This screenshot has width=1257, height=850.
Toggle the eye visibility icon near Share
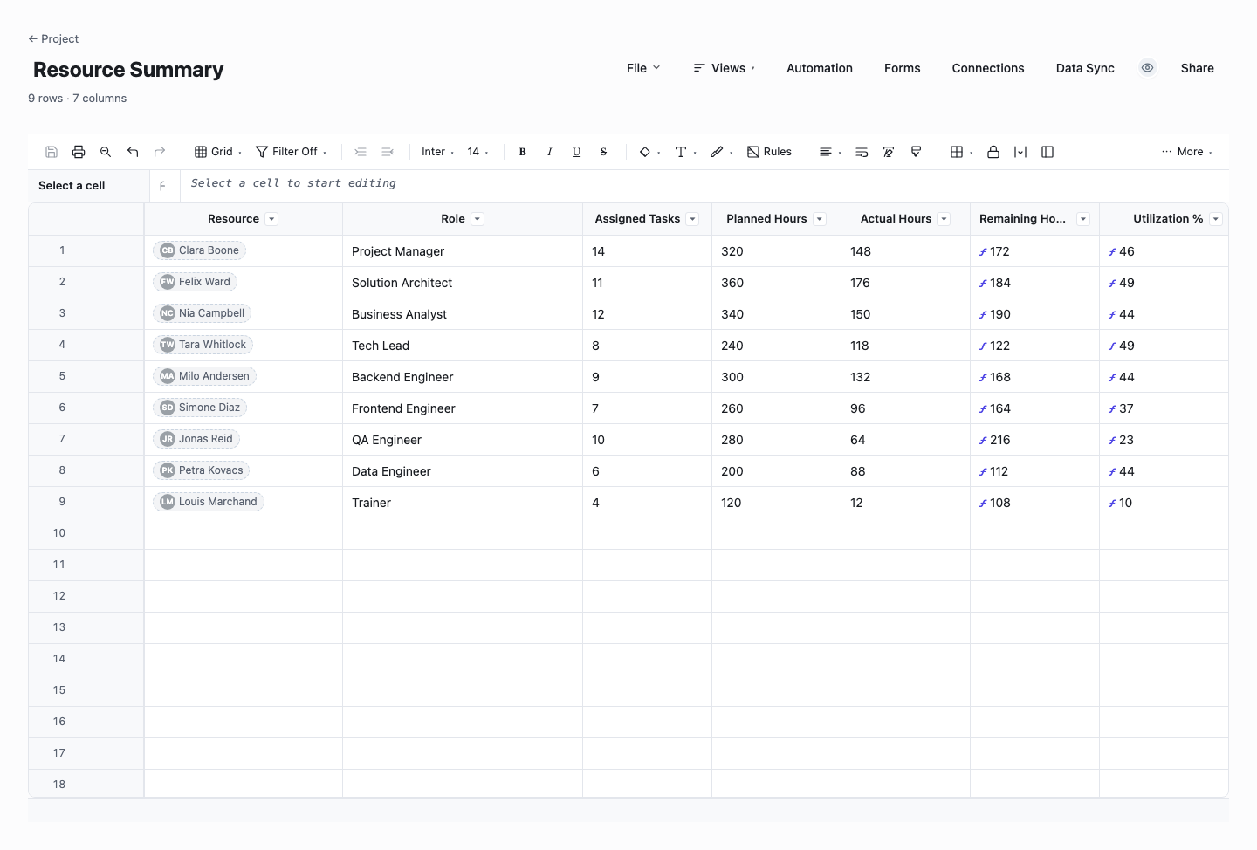click(1148, 68)
